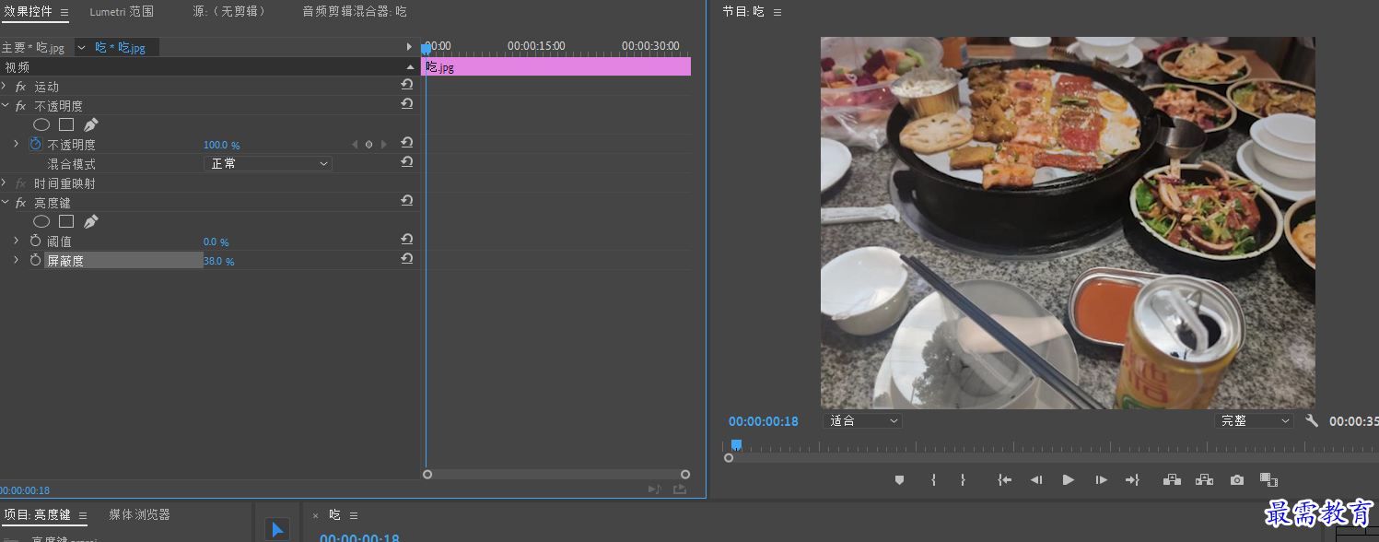The width and height of the screenshot is (1379, 542).
Task: Toggle fx switch for 时间重映射
Action: pyautogui.click(x=21, y=183)
